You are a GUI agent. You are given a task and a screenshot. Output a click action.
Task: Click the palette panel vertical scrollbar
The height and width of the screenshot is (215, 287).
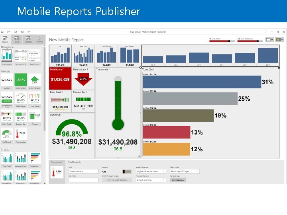[45, 89]
